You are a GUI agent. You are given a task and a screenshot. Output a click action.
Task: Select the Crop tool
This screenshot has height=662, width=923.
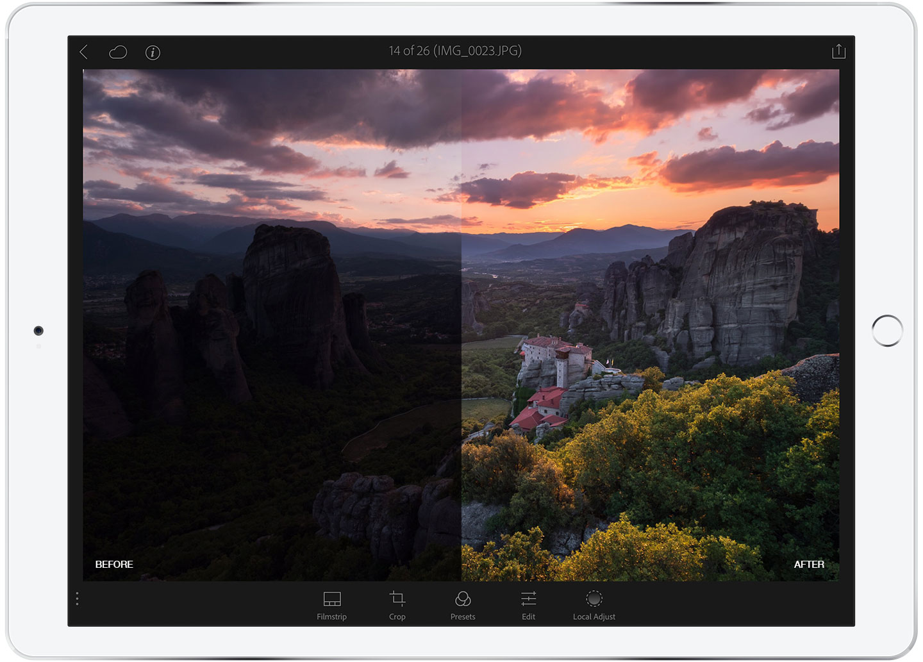[x=397, y=606]
